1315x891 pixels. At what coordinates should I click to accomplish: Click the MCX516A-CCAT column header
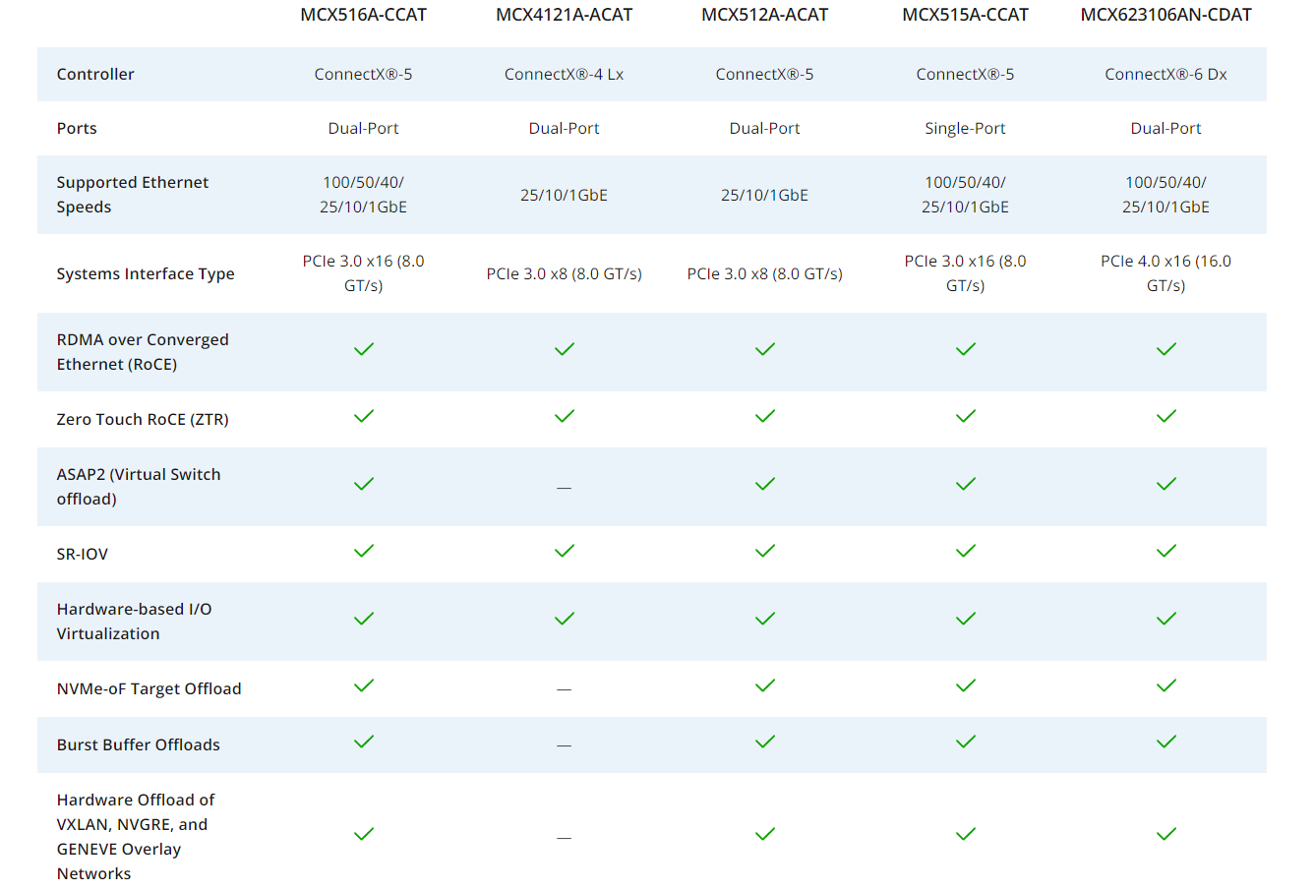coord(363,15)
